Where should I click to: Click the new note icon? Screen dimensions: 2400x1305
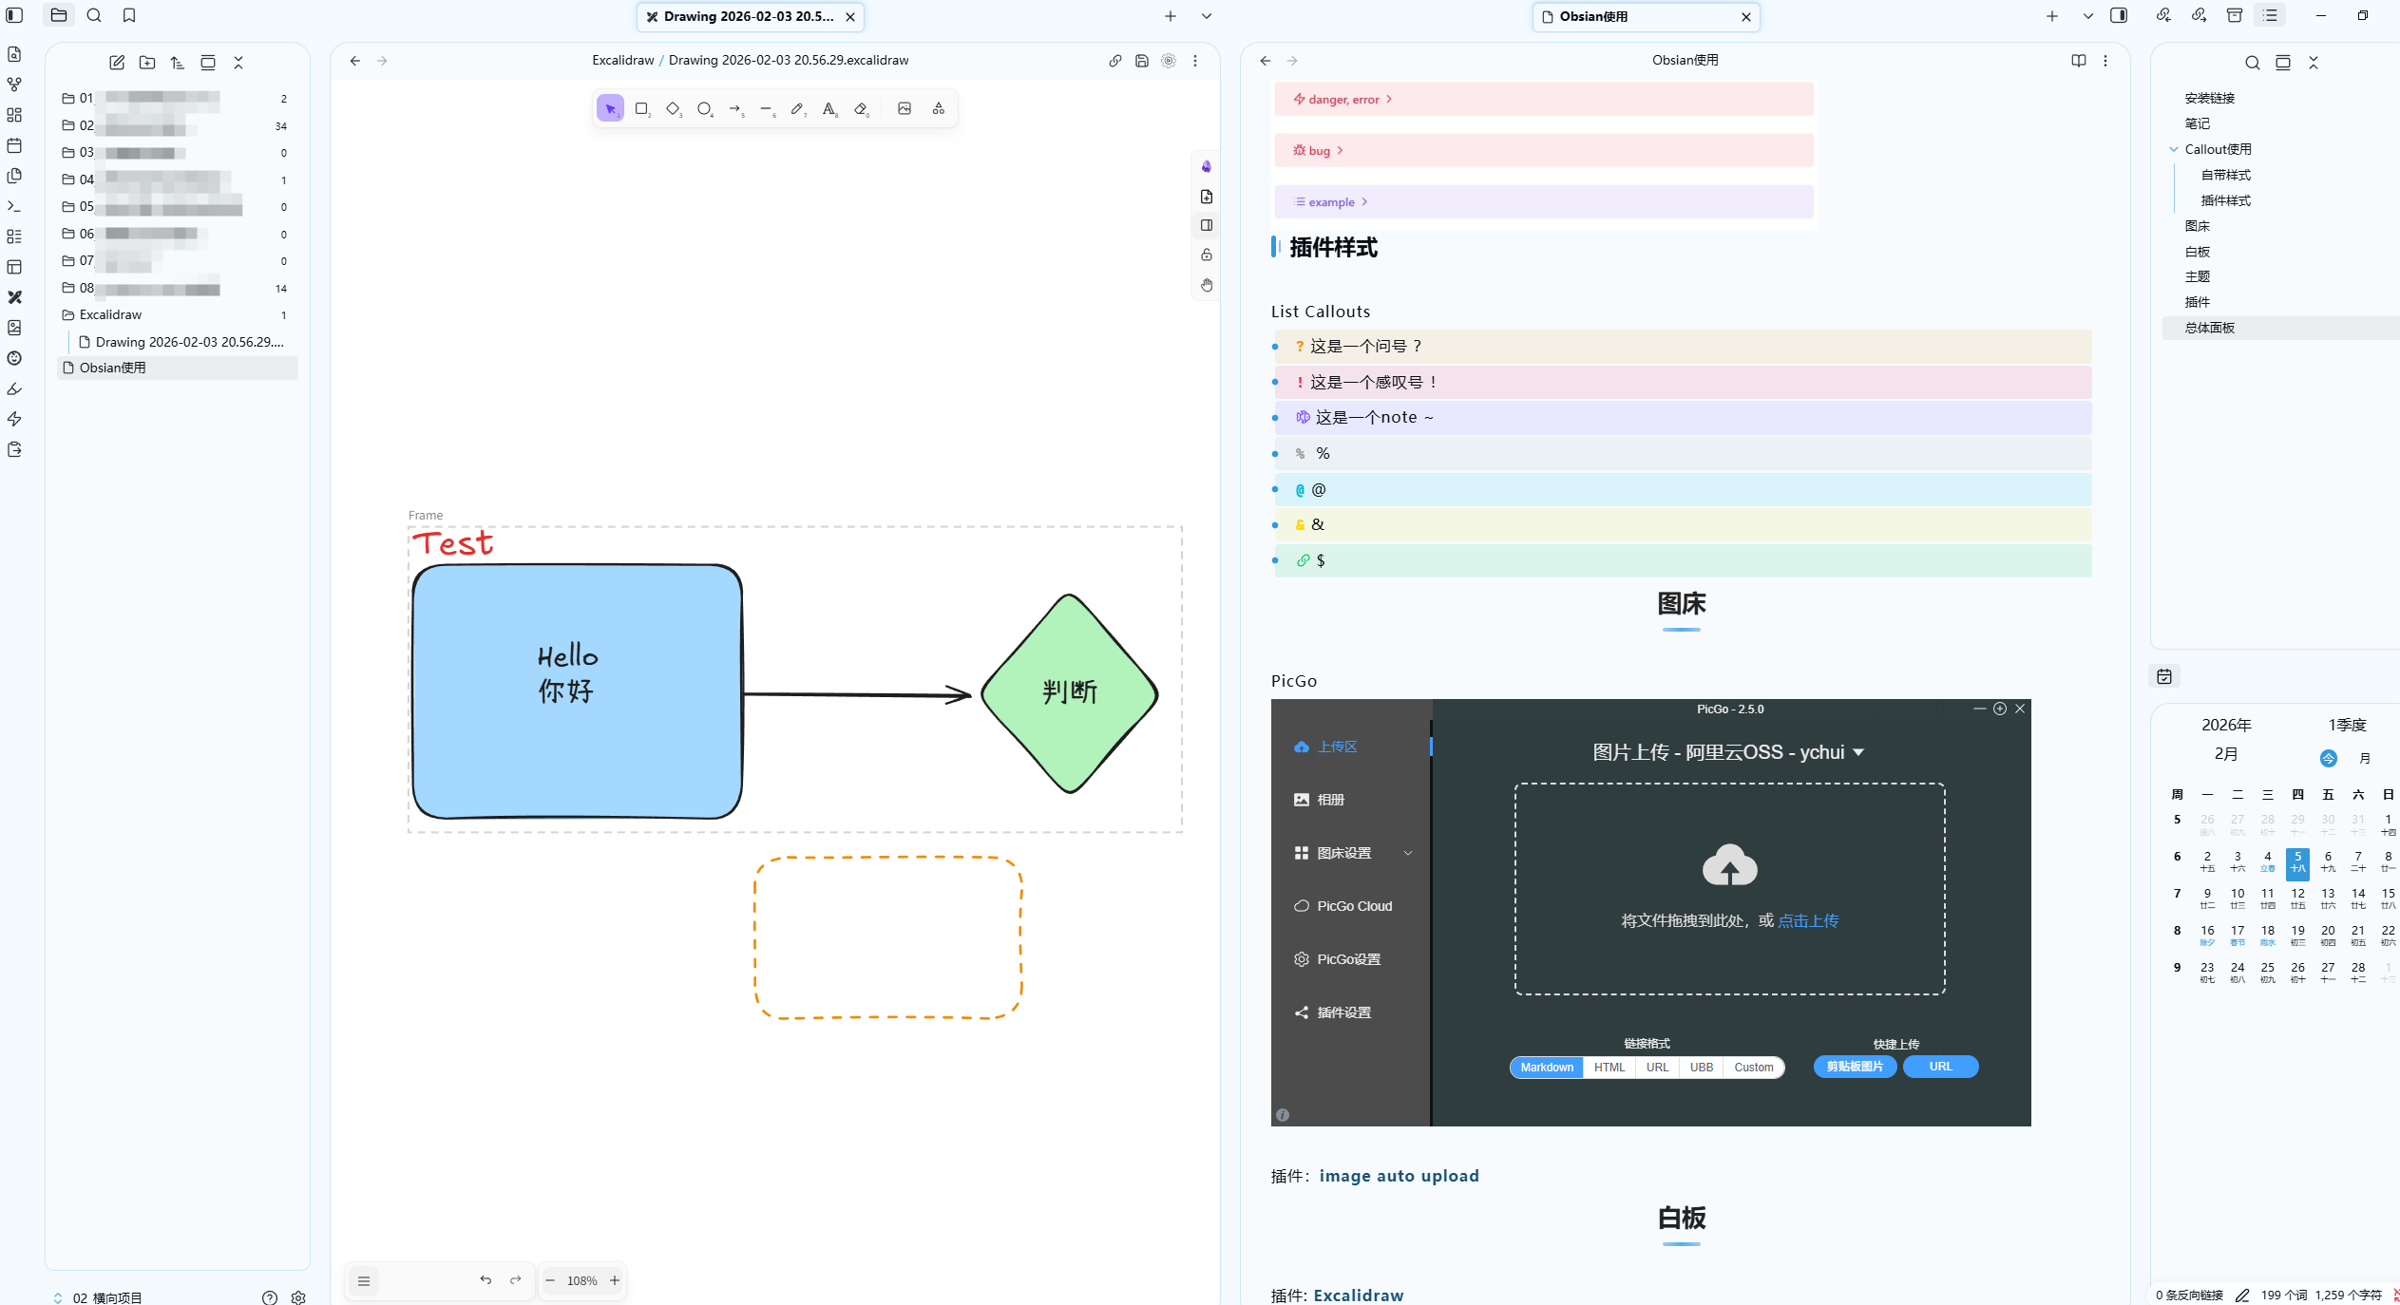click(117, 63)
